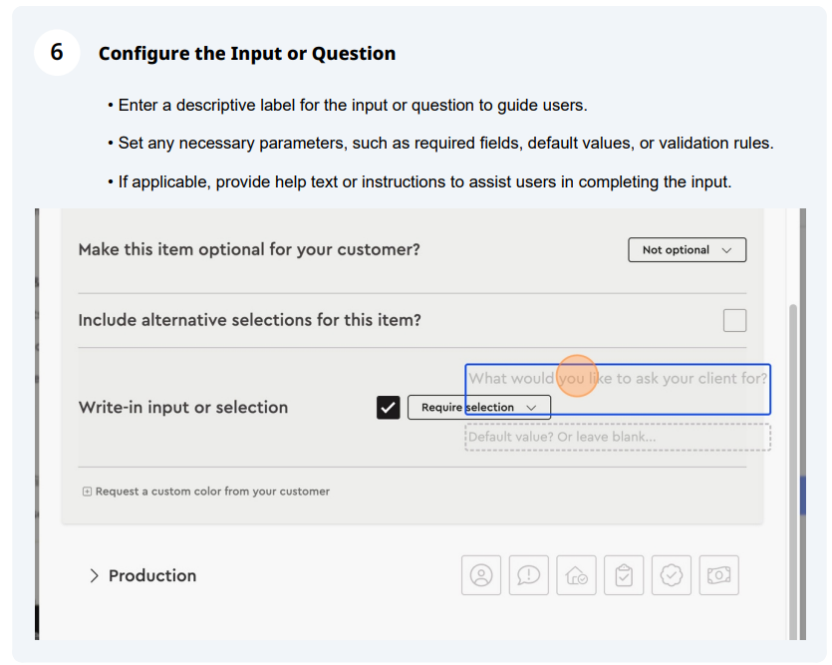The width and height of the screenshot is (832, 665).
Task: Click the user profile icon in Production row
Action: [481, 575]
